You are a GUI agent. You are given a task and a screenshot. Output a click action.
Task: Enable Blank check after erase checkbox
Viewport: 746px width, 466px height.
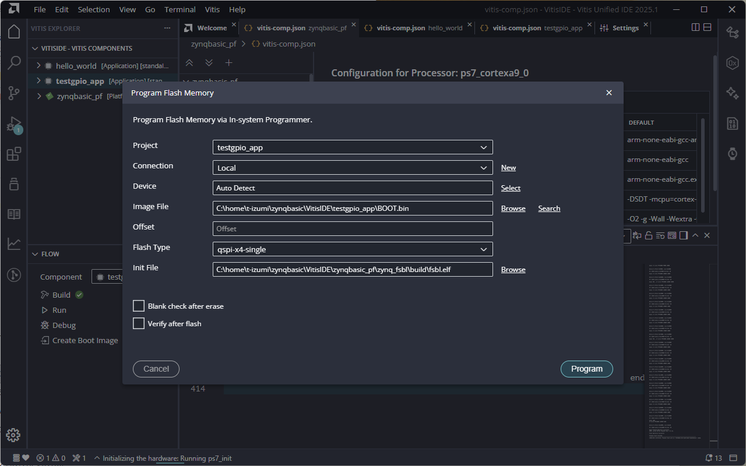click(139, 306)
